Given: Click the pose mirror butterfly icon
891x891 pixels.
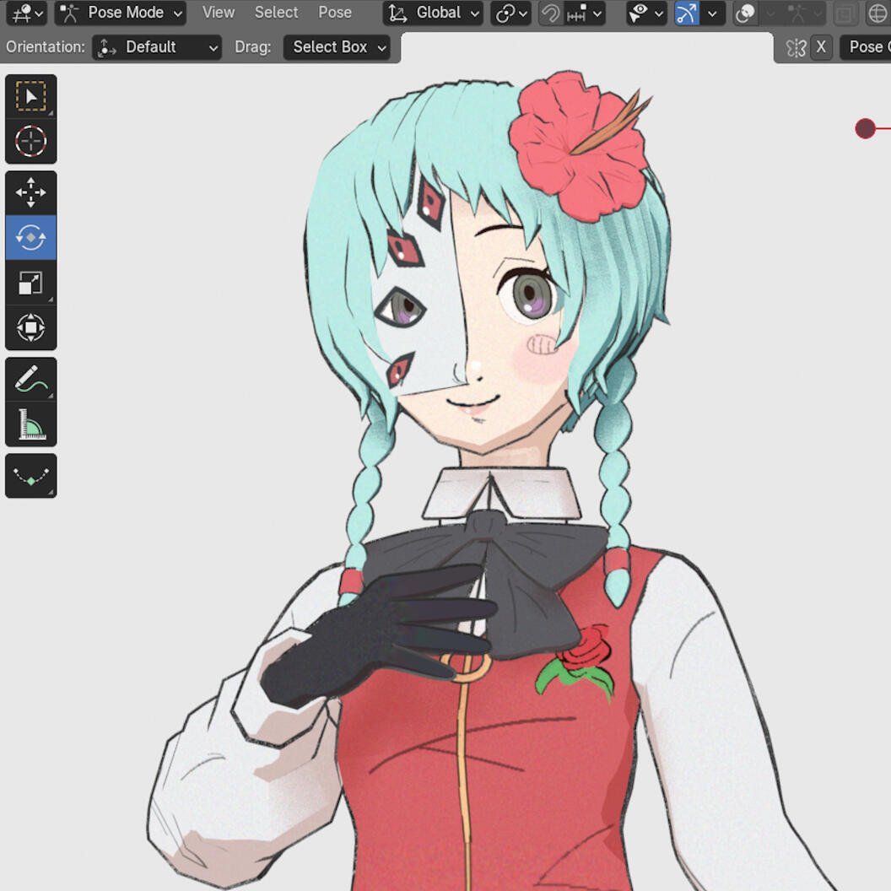Looking at the screenshot, I should (796, 48).
